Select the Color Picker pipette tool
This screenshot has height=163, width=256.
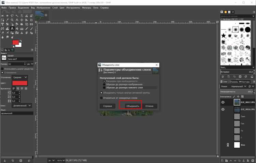[x=7, y=20]
